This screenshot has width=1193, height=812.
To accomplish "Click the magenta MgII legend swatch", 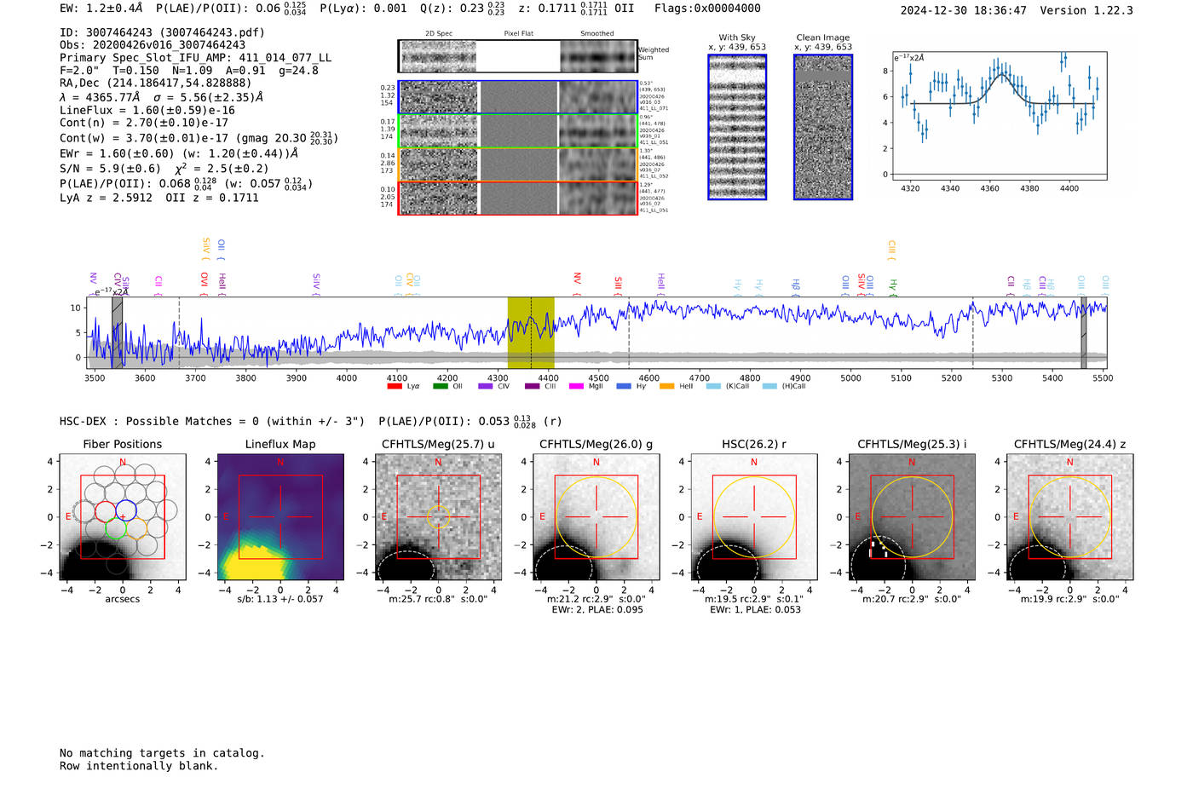I will 577,386.
